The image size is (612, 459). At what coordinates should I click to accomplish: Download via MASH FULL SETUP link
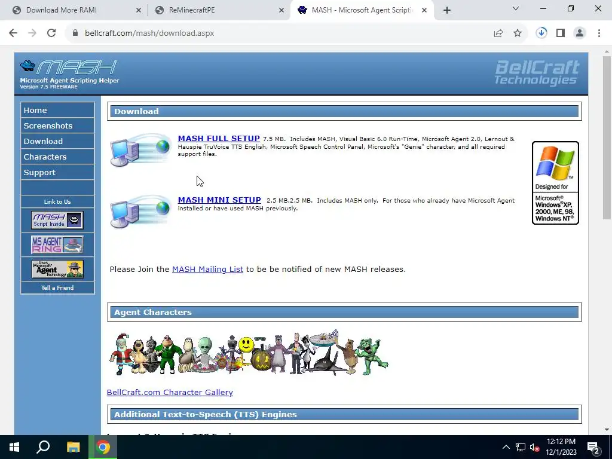[219, 139]
